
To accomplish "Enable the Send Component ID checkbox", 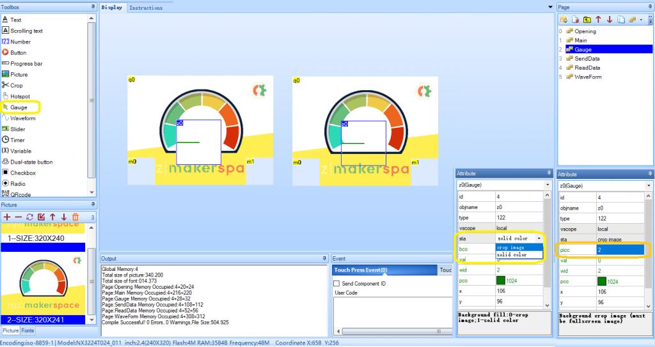I will point(337,283).
